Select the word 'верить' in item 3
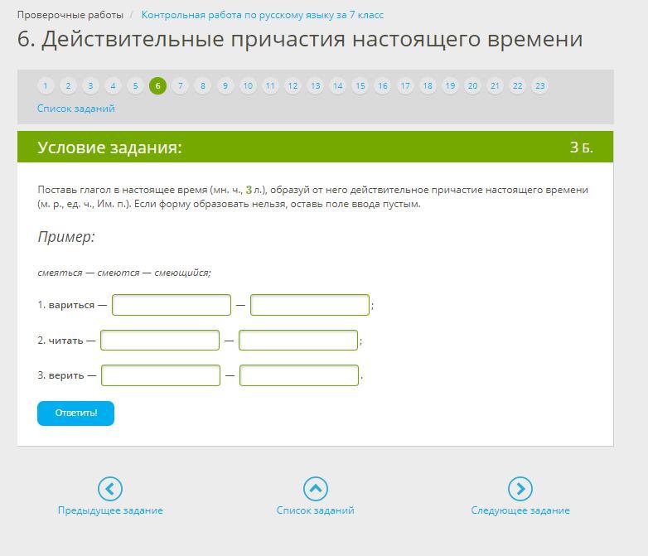Viewport: 648px width, 556px height. [x=66, y=375]
